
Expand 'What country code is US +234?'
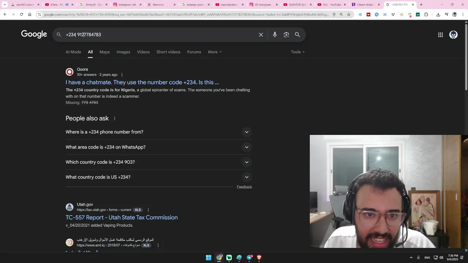coord(159,177)
